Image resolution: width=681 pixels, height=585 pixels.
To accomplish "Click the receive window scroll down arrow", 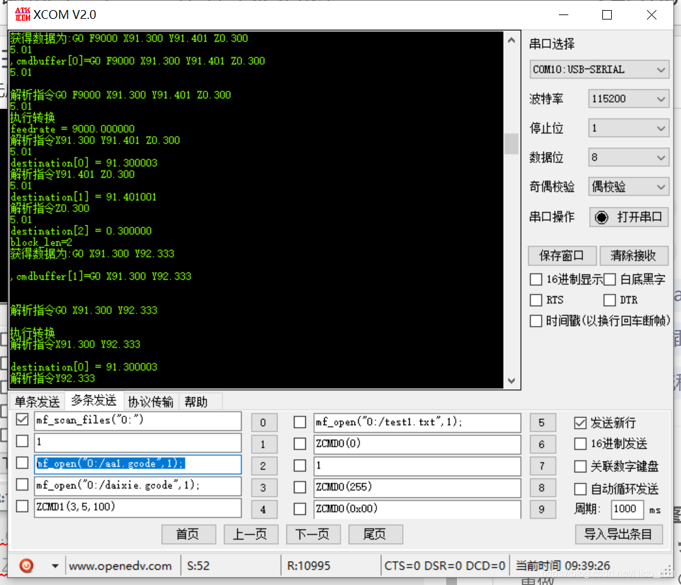I will point(512,381).
